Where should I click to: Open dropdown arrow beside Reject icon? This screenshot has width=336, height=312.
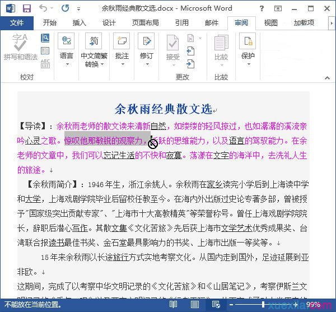tap(200, 38)
